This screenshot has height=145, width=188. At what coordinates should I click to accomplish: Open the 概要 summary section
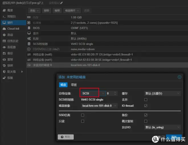coord(10,11)
